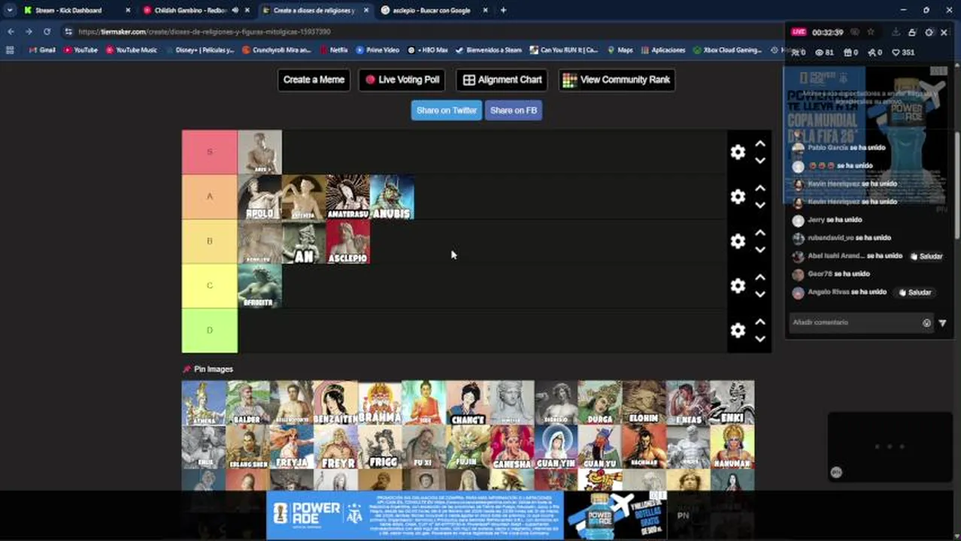961x541 pixels.
Task: Open settings gear for tier A row
Action: coord(738,197)
